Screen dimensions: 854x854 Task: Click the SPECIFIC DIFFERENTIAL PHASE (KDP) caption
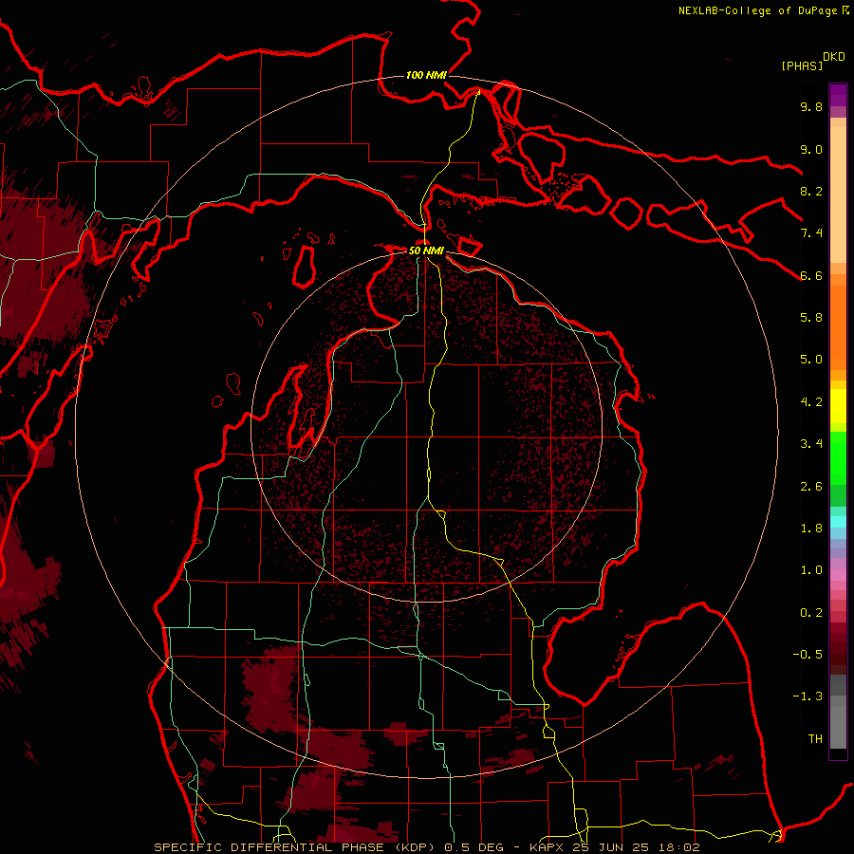tap(294, 847)
